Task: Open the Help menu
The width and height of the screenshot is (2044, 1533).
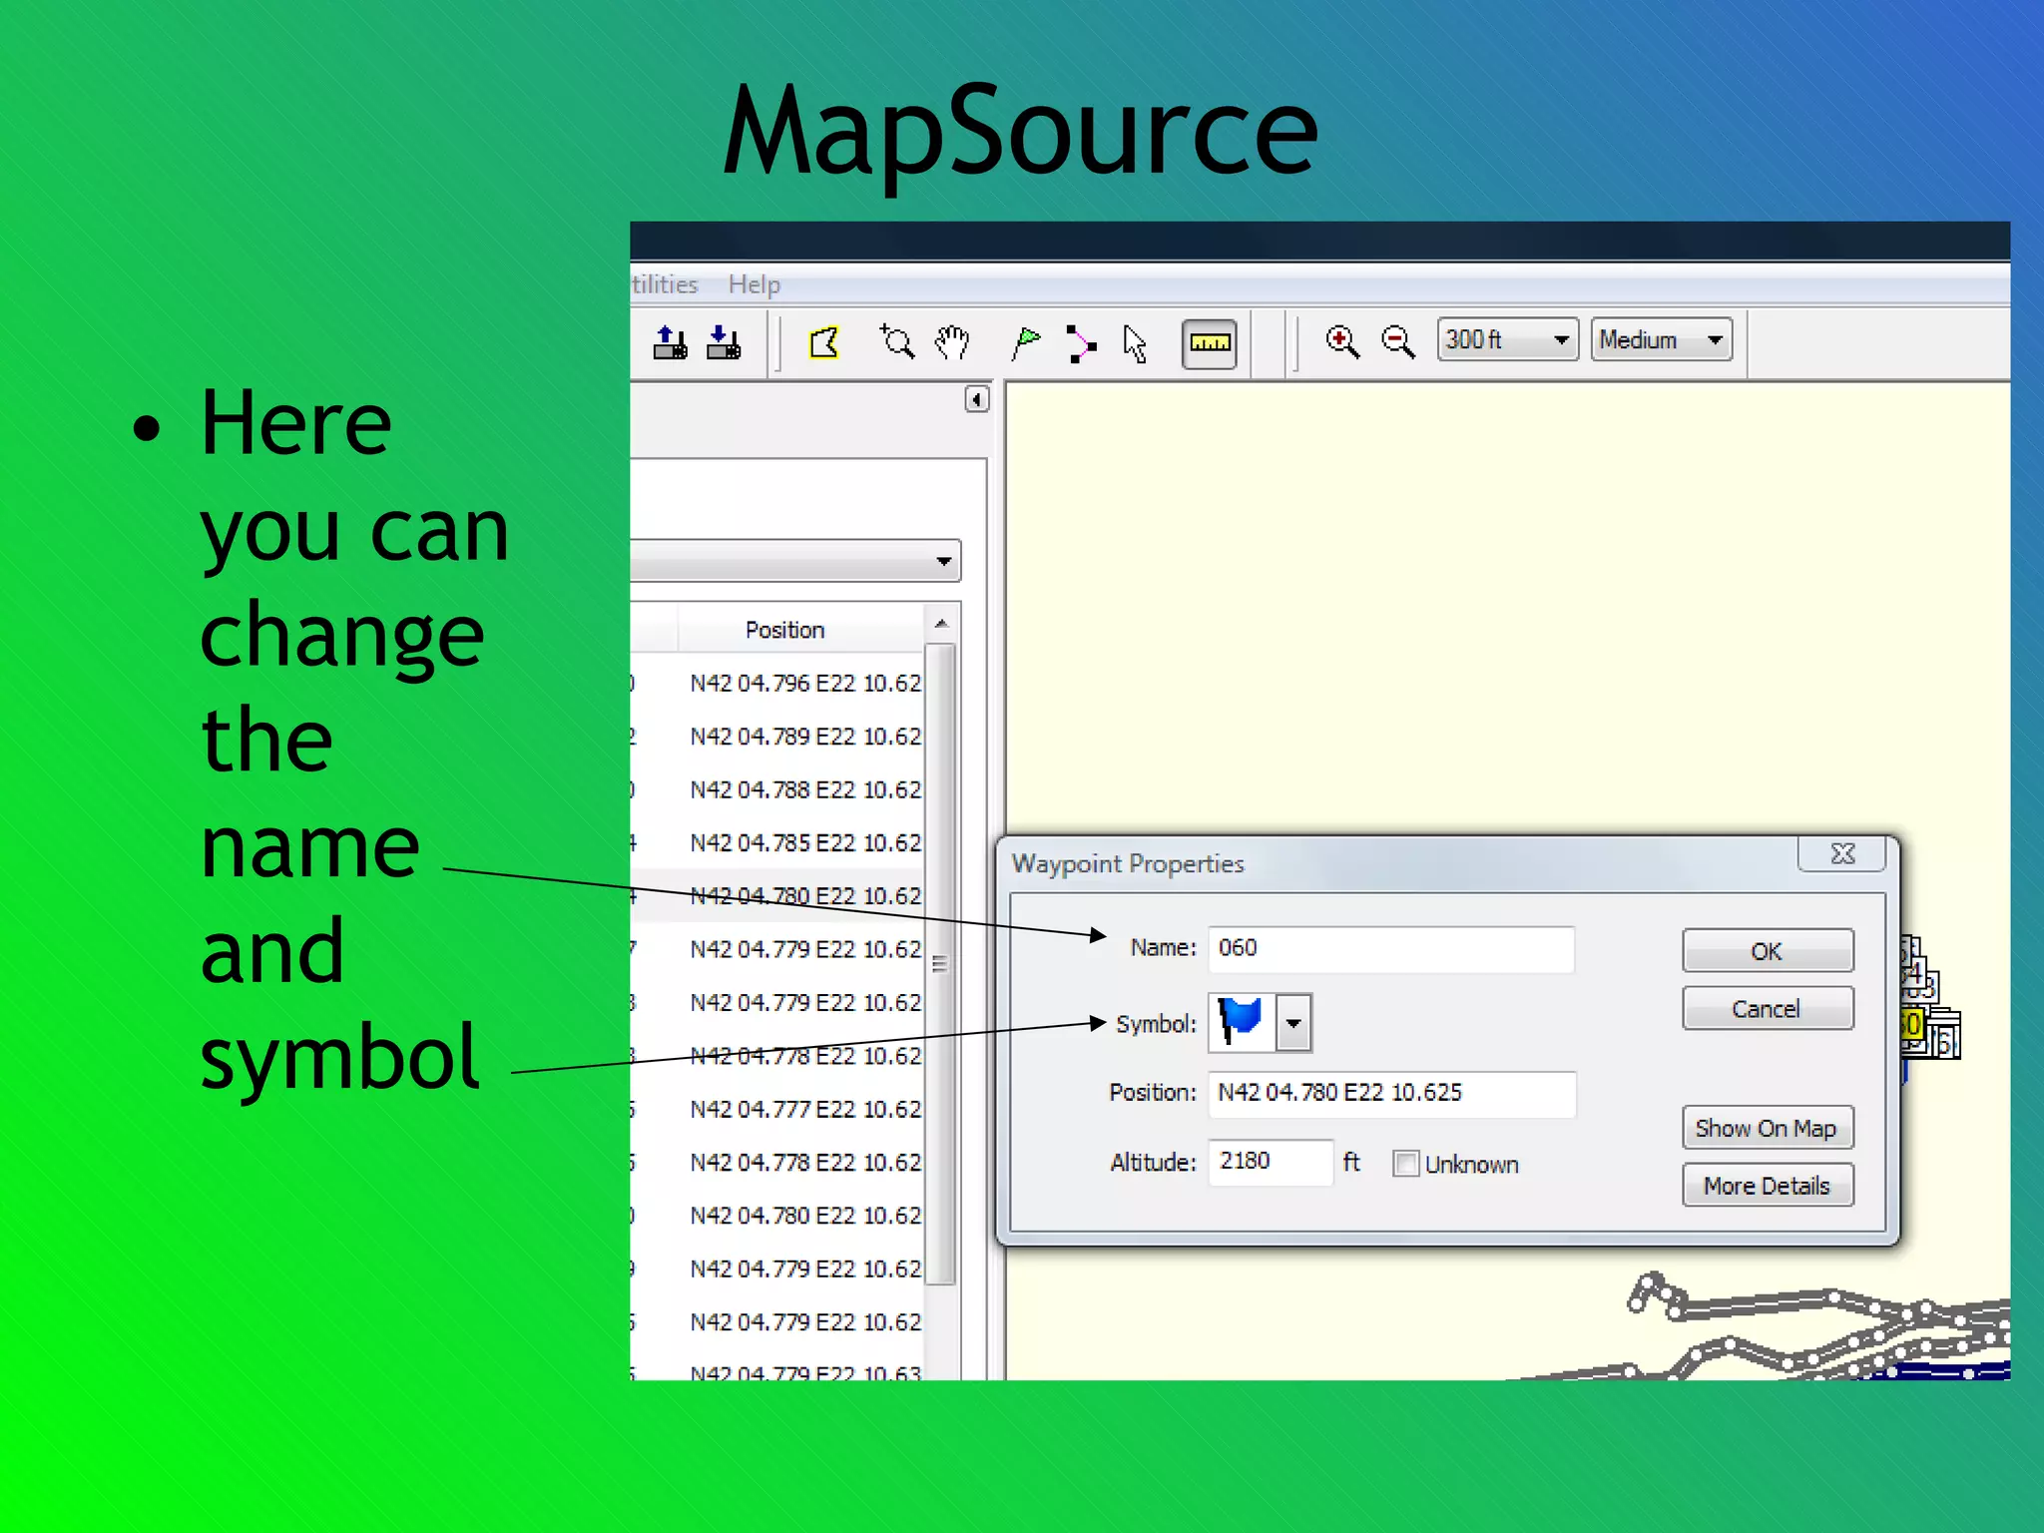Action: tap(754, 284)
